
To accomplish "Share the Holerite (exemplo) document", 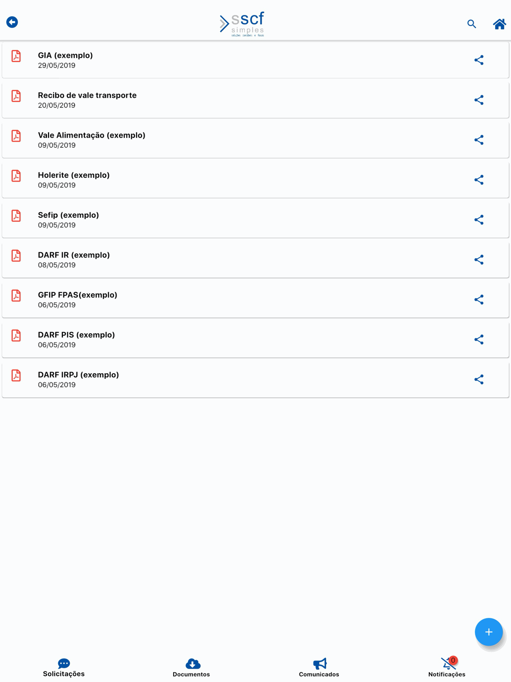I will pos(479,180).
